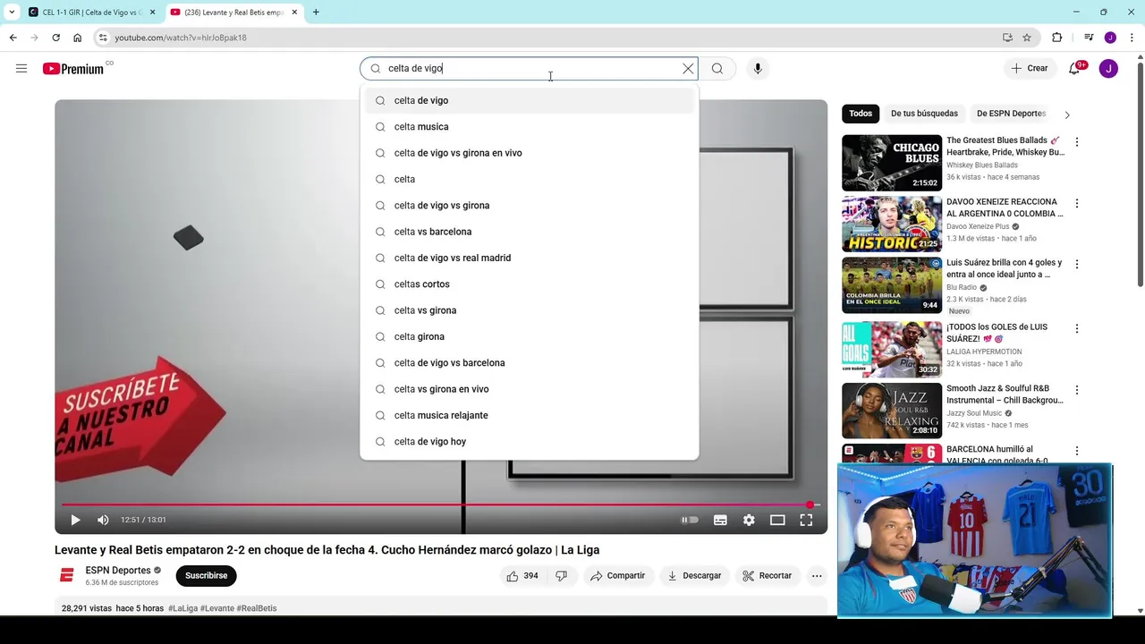Submit search with the magnifier button
Screen dimensions: 1145x644
[717, 69]
